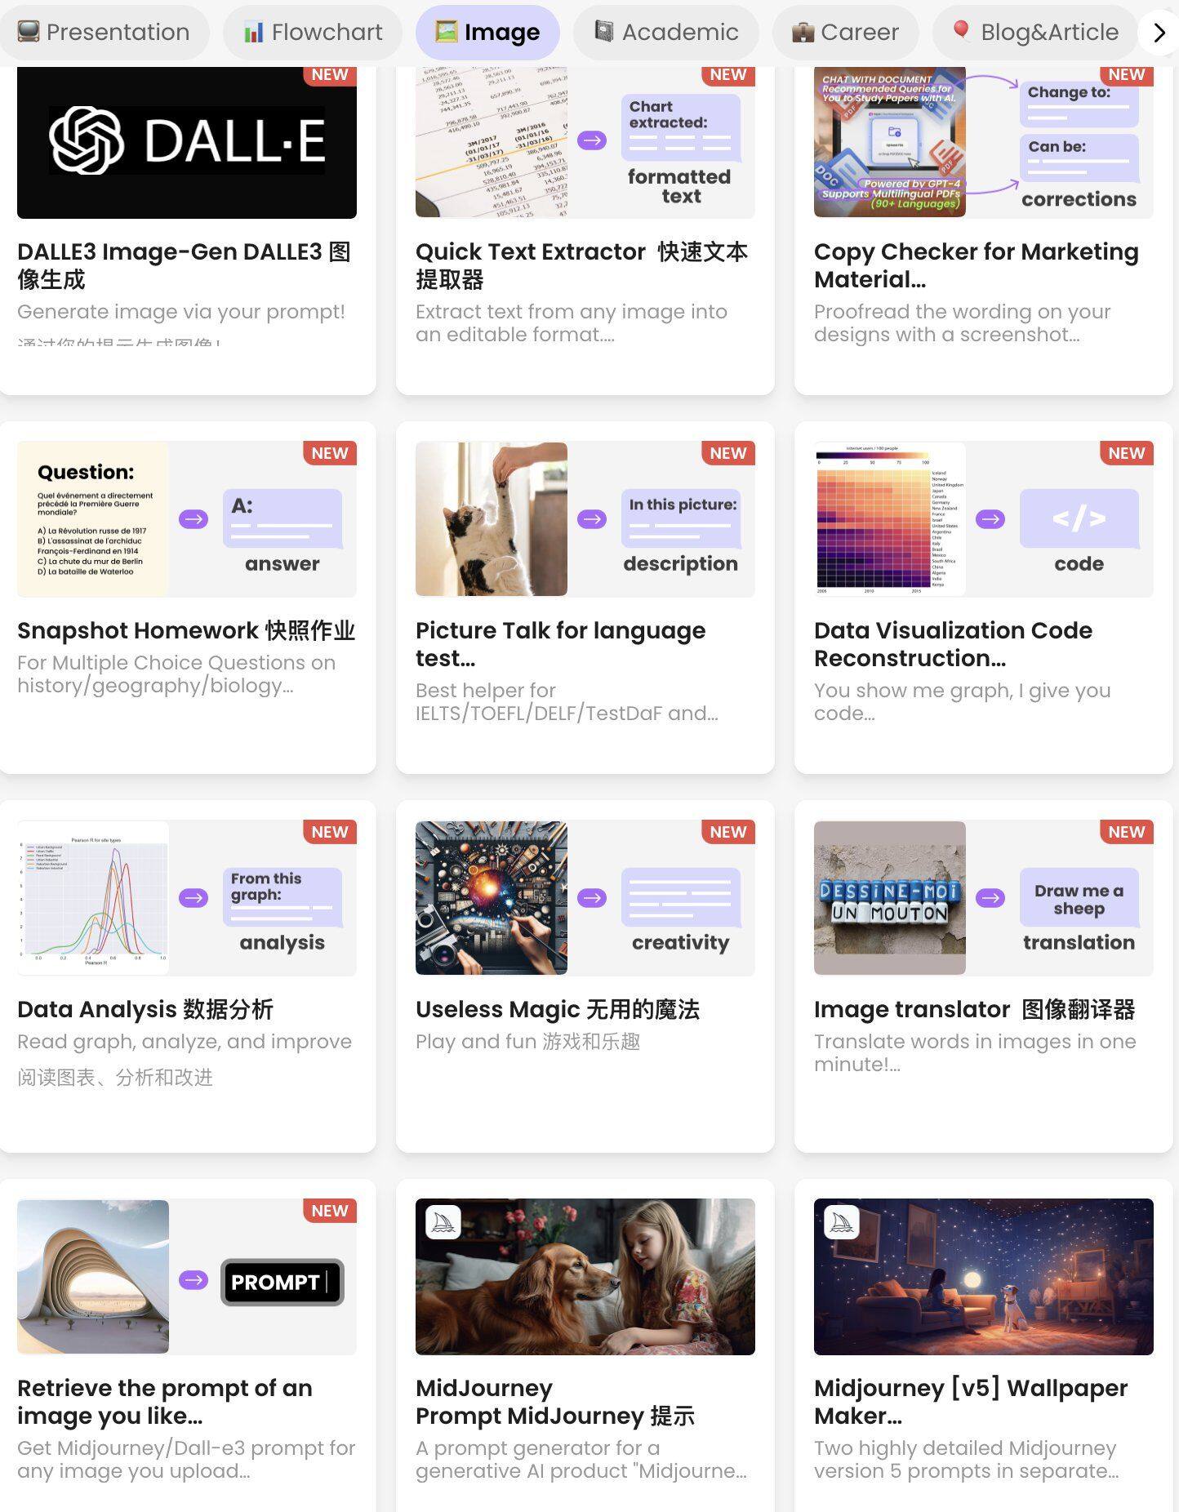The width and height of the screenshot is (1179, 1512).
Task: Click the girl and dog MidJourney image
Action: 585,1277
